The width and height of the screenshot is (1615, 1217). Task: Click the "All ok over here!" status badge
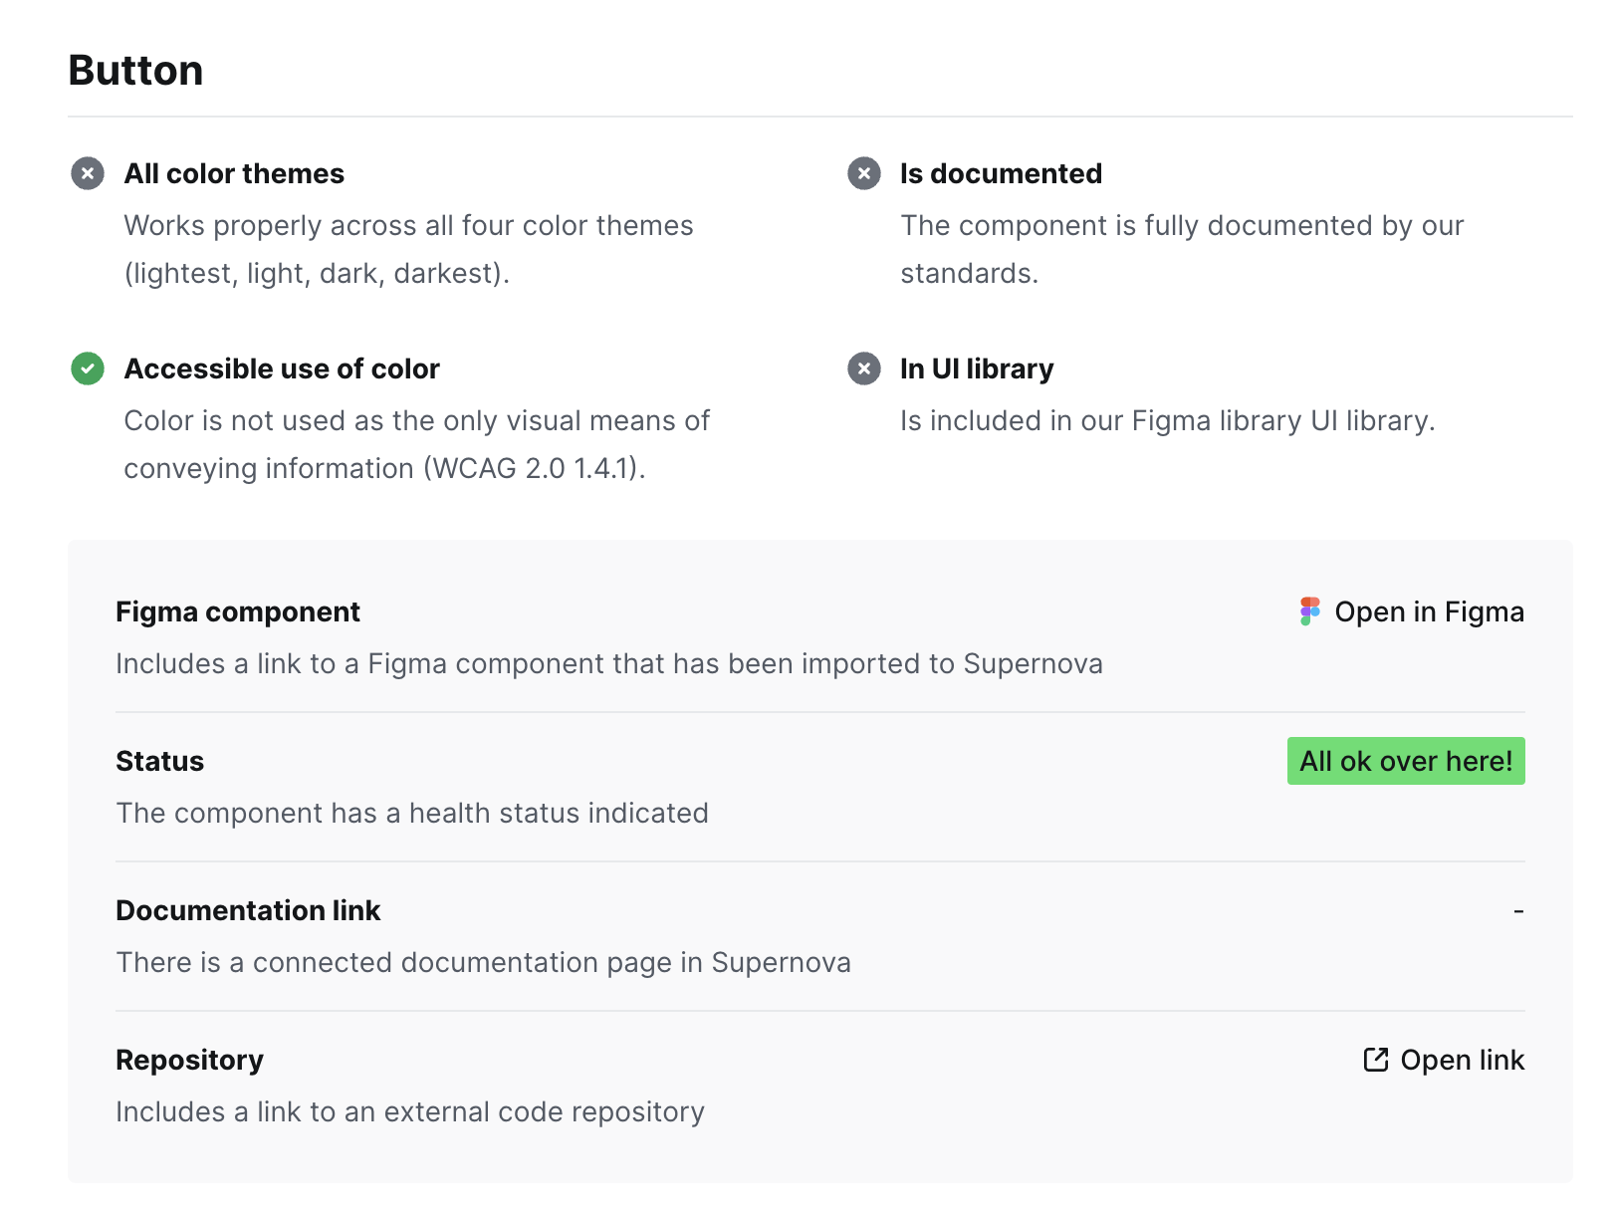click(1405, 761)
